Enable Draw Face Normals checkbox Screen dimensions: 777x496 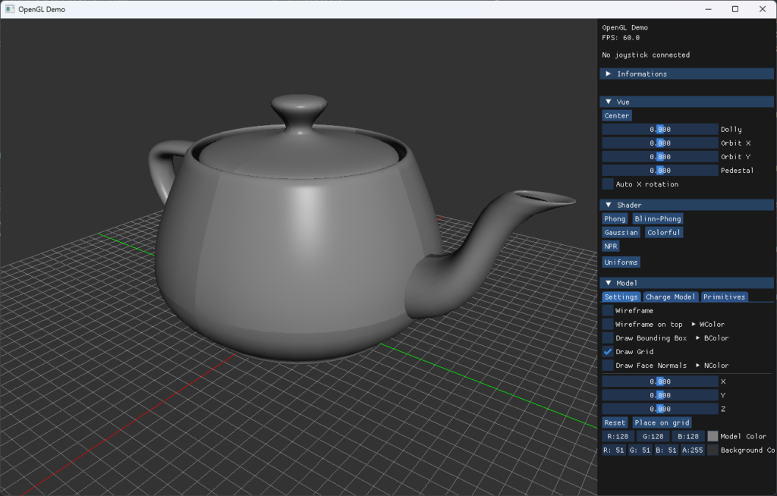(608, 366)
